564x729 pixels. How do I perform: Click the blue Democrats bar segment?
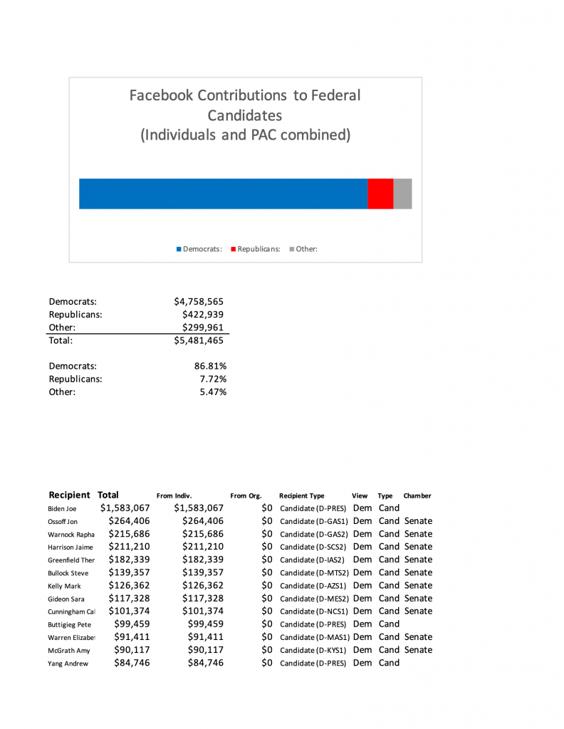click(223, 194)
